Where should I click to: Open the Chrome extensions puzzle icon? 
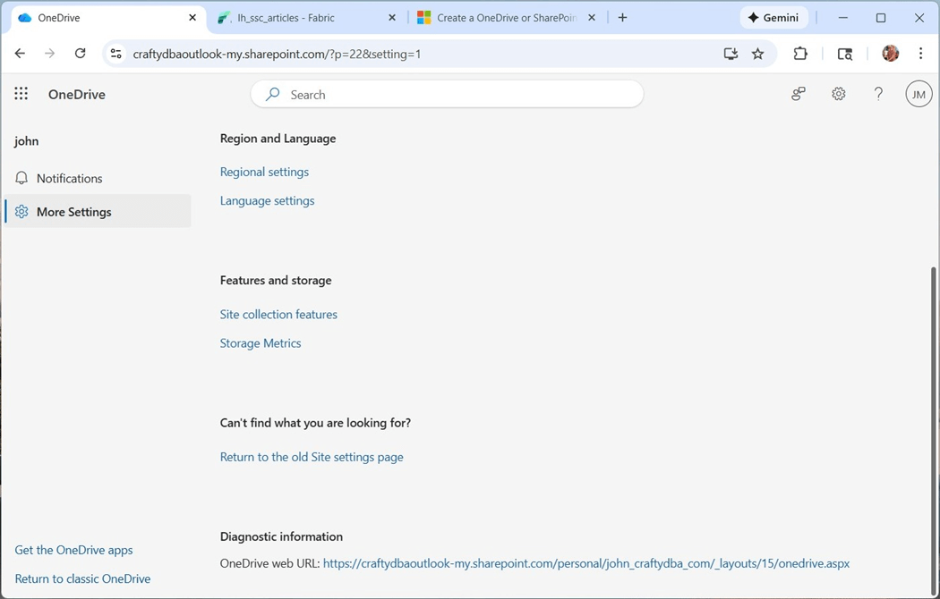click(800, 54)
